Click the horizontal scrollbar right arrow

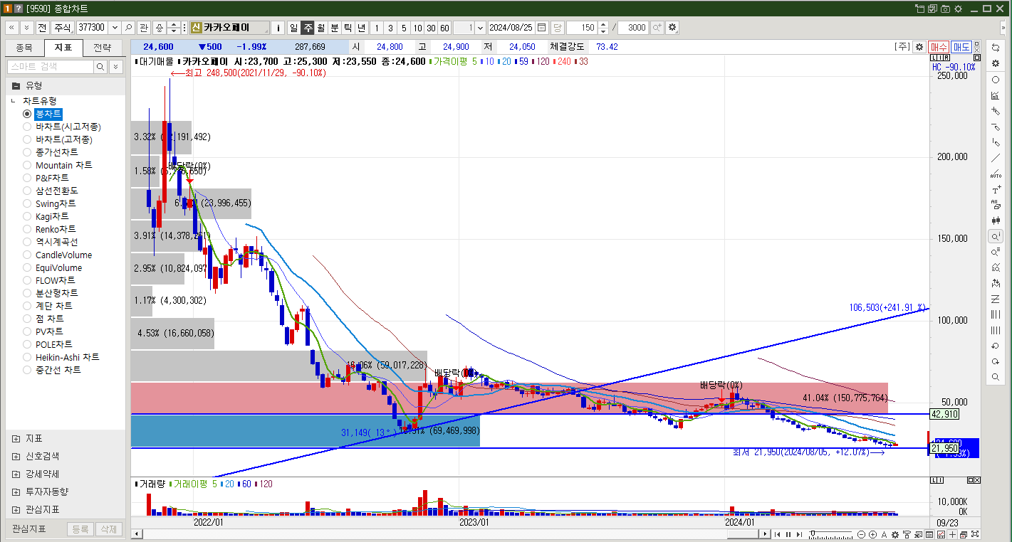763,534
